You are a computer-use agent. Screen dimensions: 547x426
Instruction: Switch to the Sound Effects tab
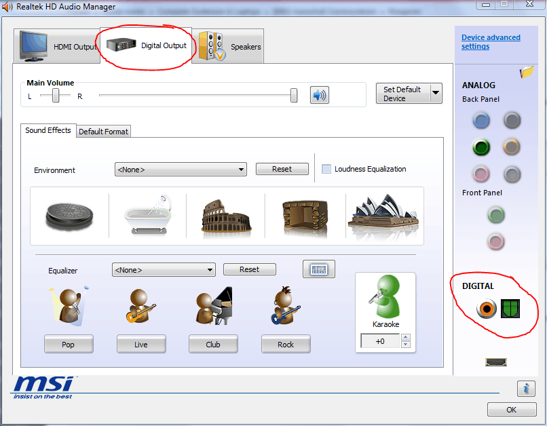tap(48, 130)
